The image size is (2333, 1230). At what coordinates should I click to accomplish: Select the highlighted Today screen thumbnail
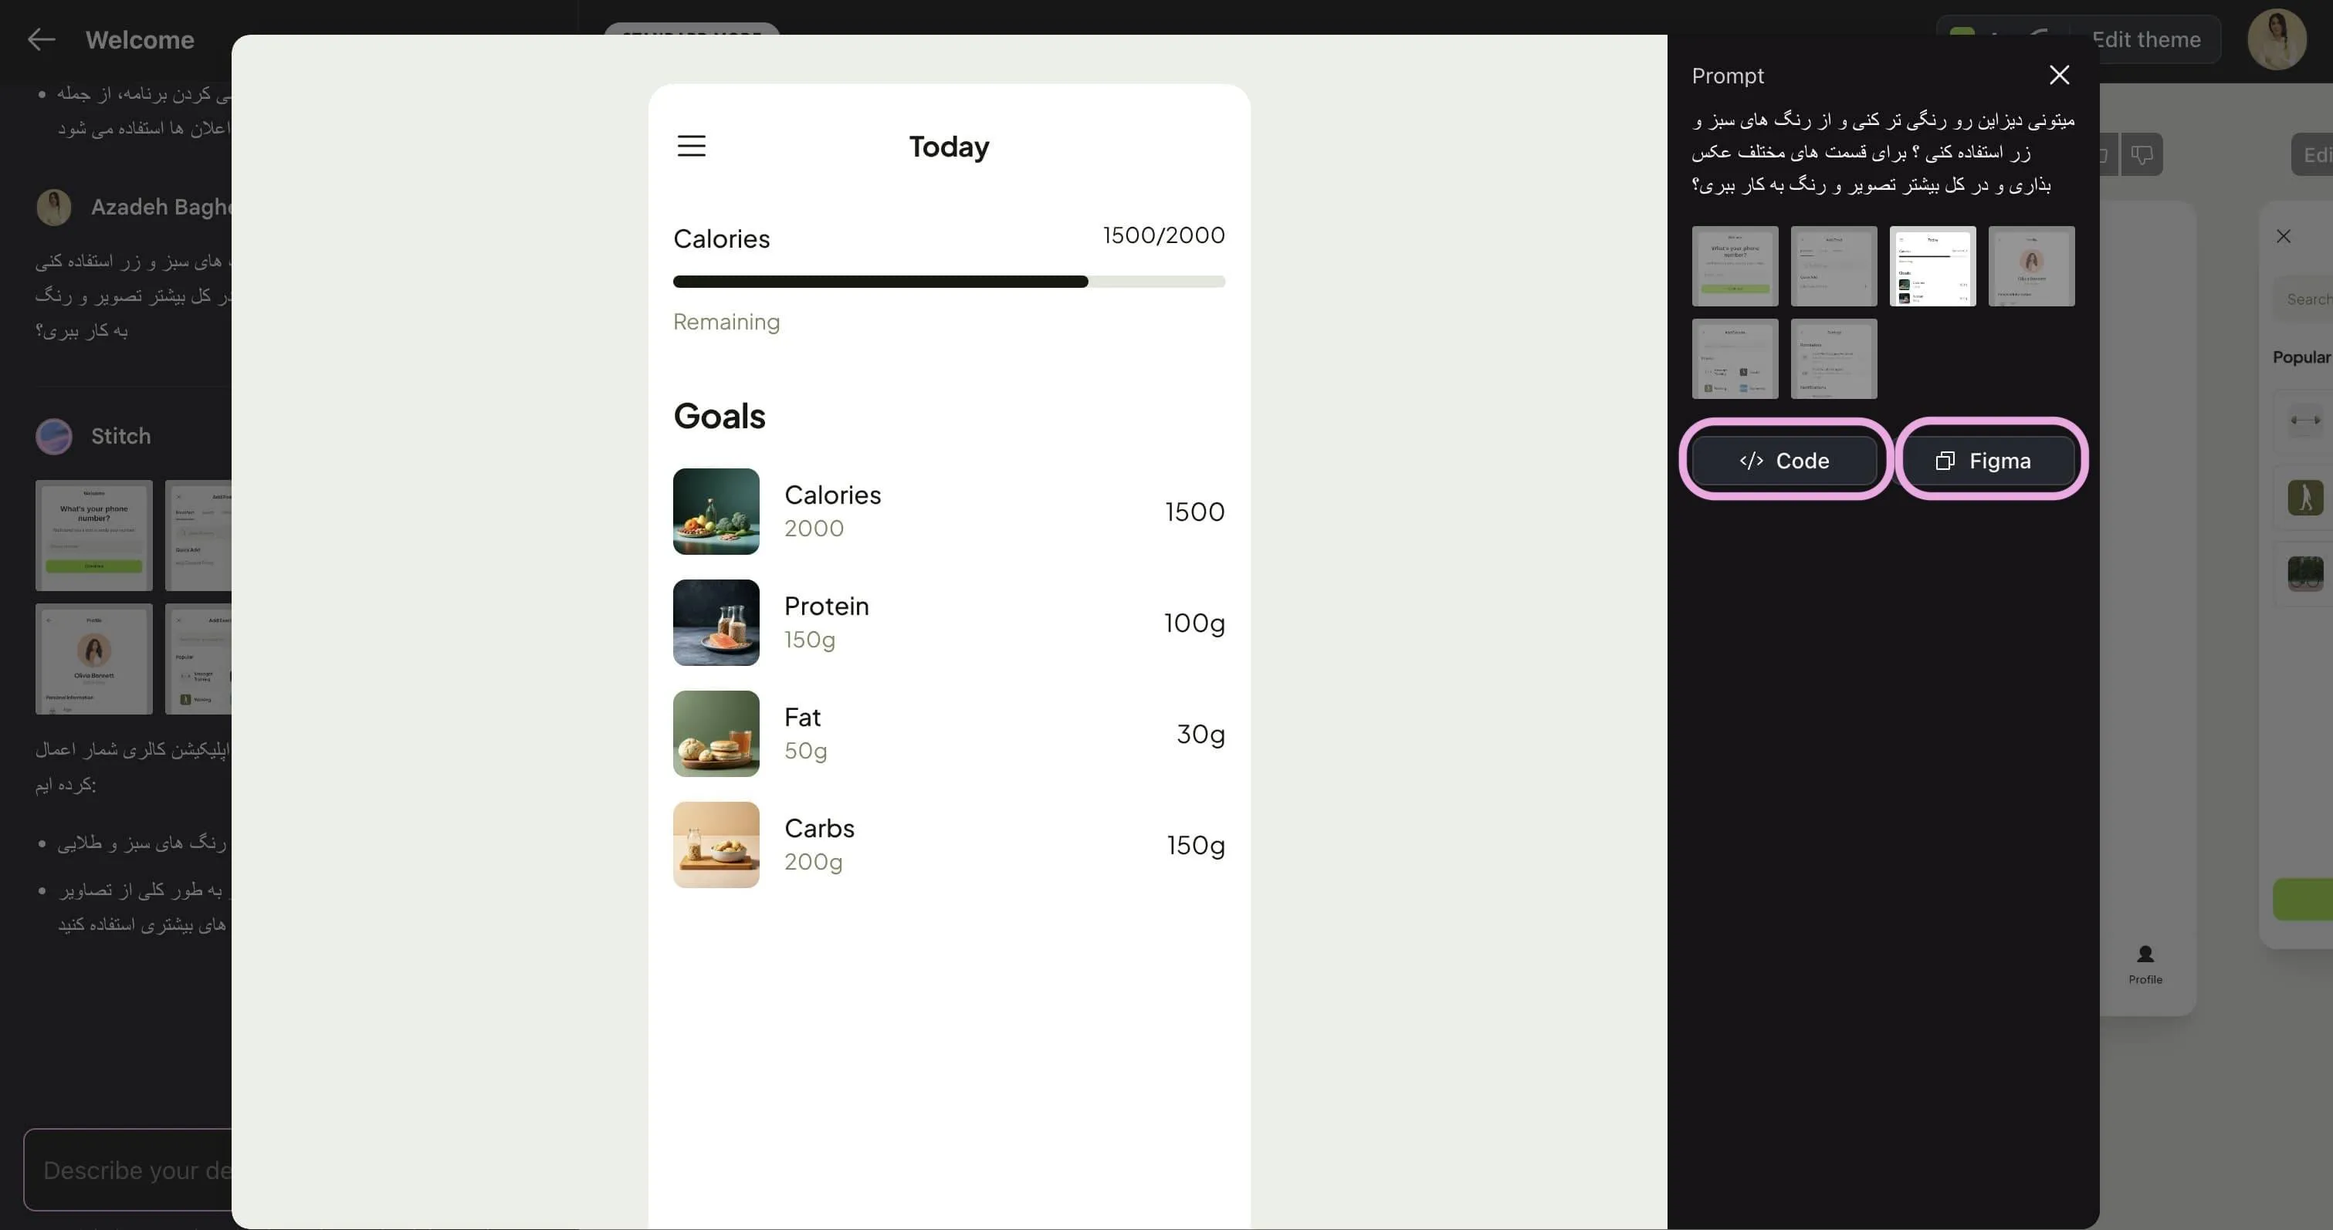coord(1932,266)
